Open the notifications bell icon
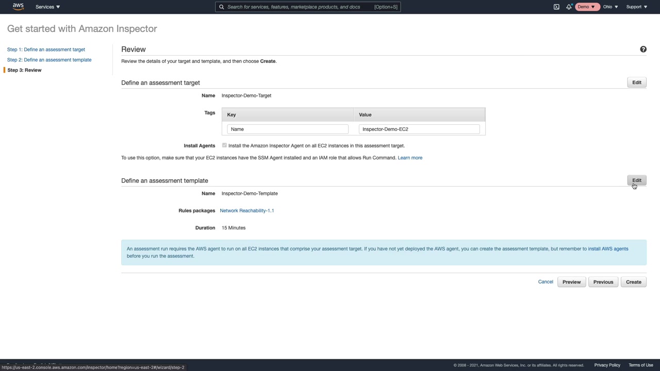Viewport: 660px width, 371px height. (x=569, y=7)
